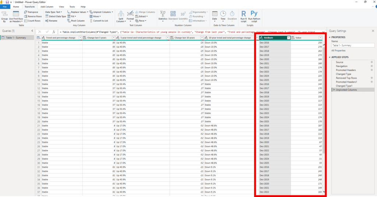Open gear settings for the Source step
This screenshot has height=197, width=377.
click(x=372, y=62)
